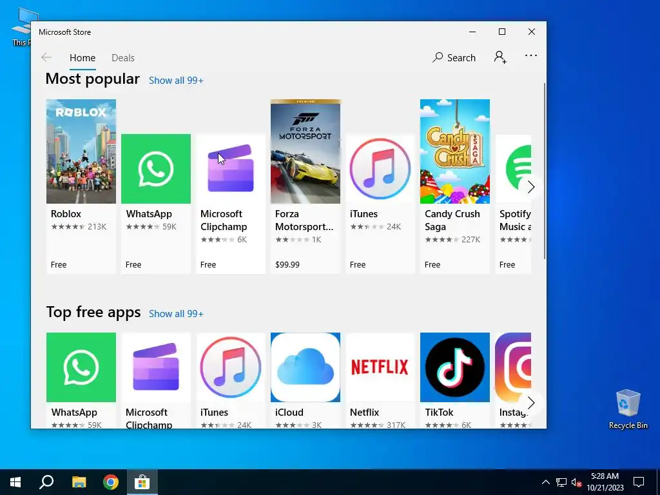
Task: Open iTunes icon in Top free apps
Action: (231, 367)
